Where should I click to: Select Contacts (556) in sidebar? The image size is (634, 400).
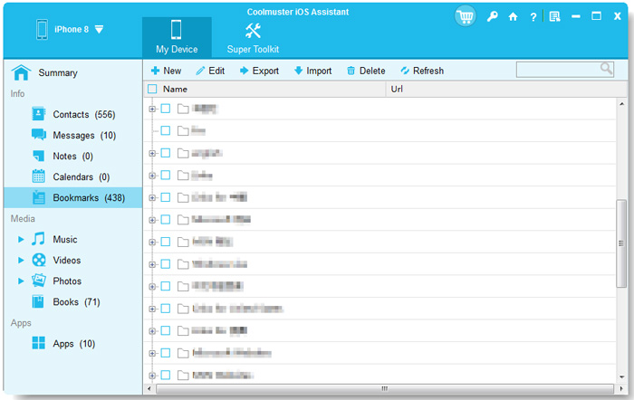[x=84, y=114]
